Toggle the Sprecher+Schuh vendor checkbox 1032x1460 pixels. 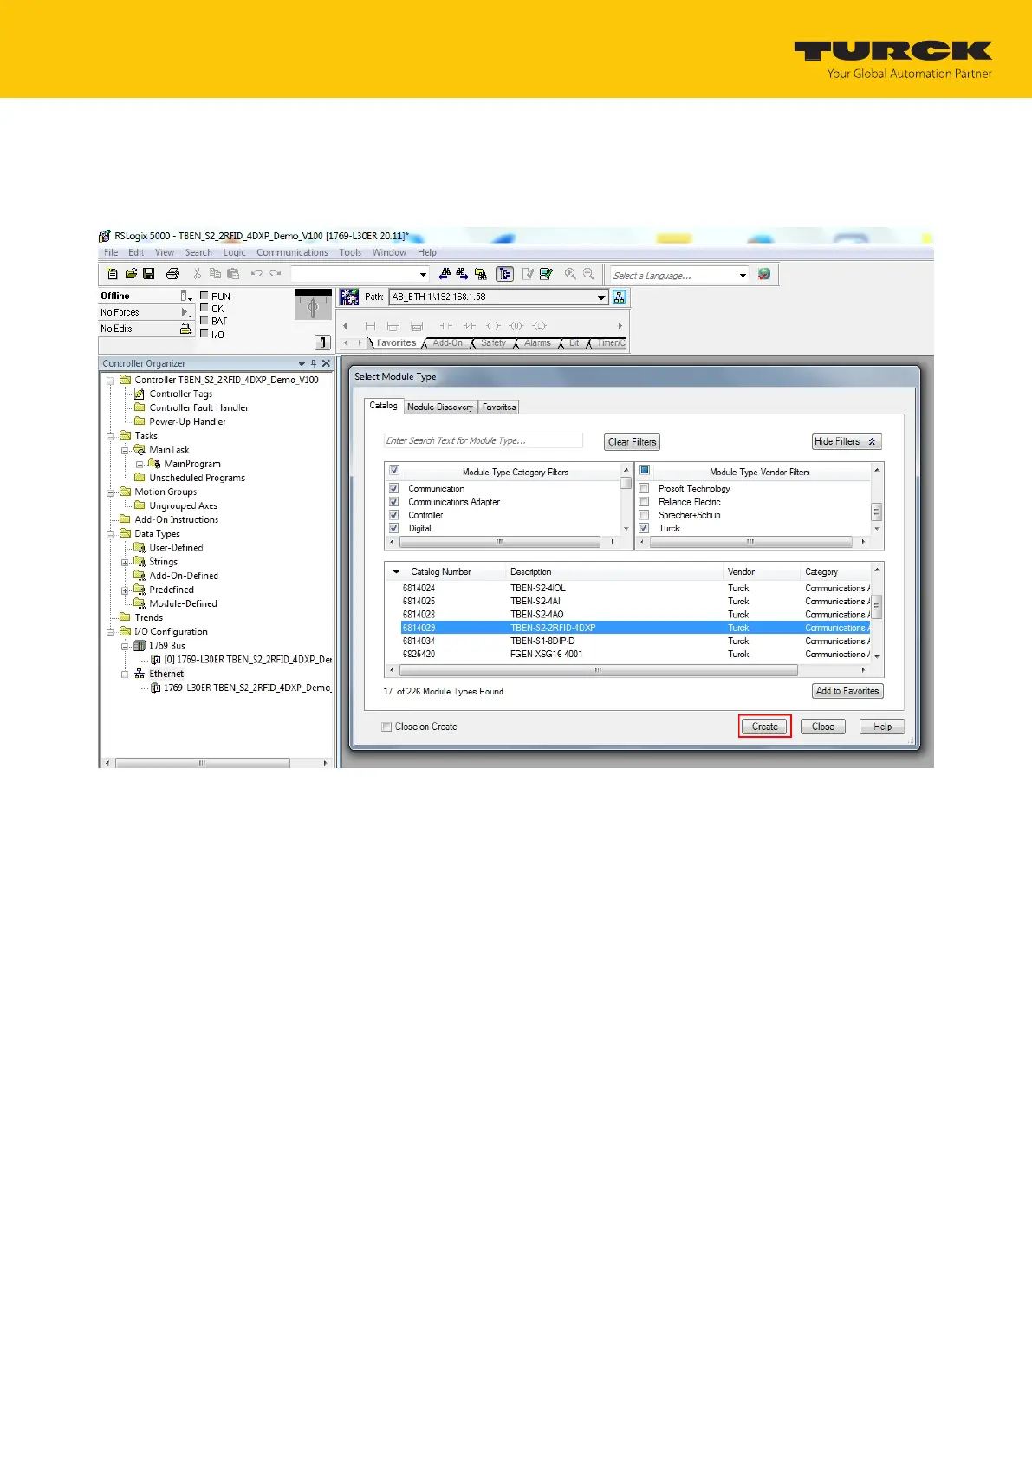click(644, 515)
